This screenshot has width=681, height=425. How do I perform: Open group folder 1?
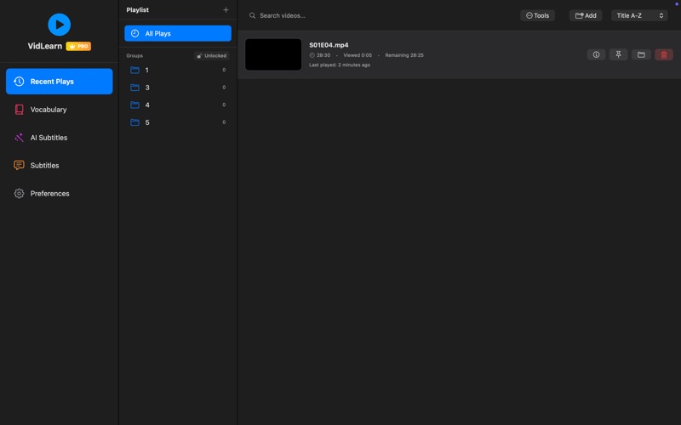(178, 70)
